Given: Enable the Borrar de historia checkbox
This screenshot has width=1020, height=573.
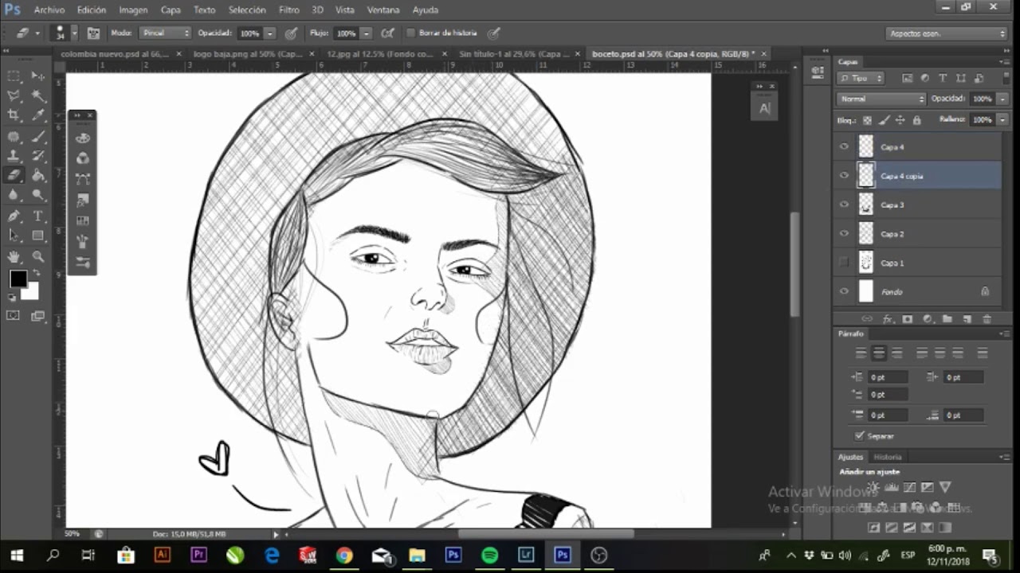Looking at the screenshot, I should (411, 33).
